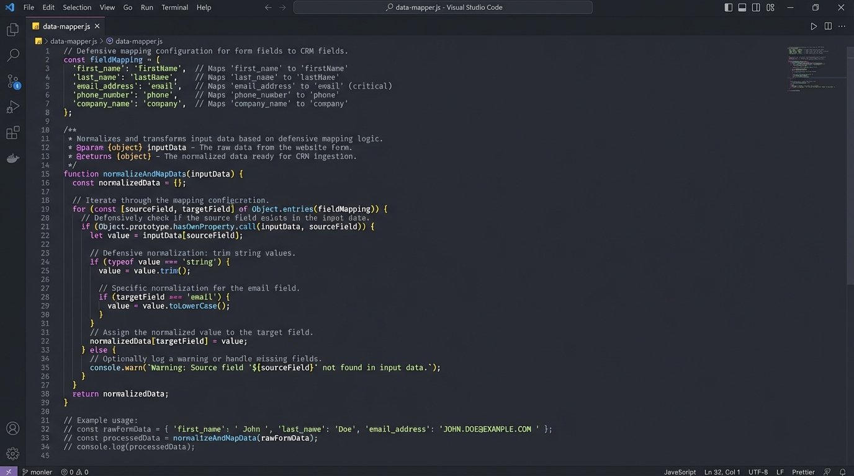
Task: Open JavaScript language mode selector
Action: coord(680,472)
